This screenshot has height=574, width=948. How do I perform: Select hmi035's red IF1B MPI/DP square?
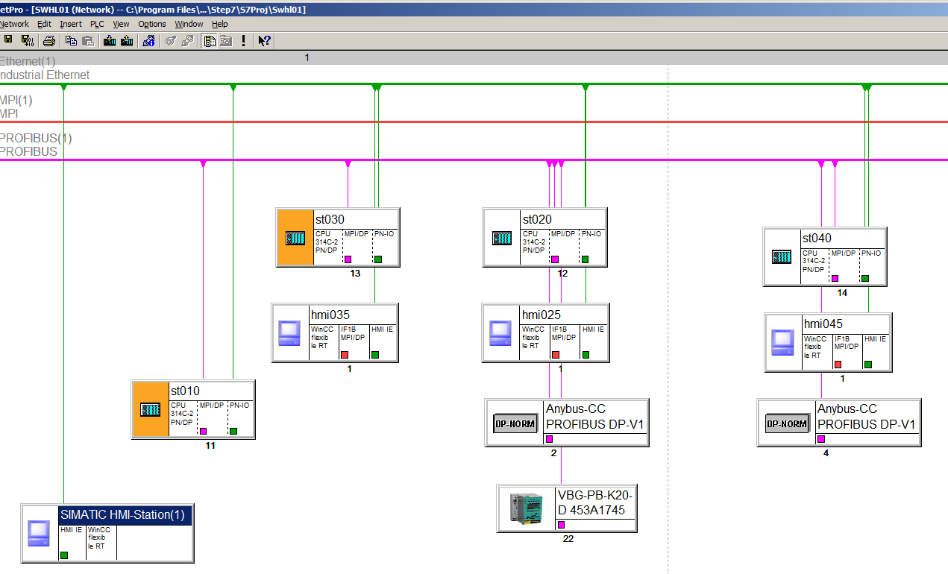coord(345,355)
